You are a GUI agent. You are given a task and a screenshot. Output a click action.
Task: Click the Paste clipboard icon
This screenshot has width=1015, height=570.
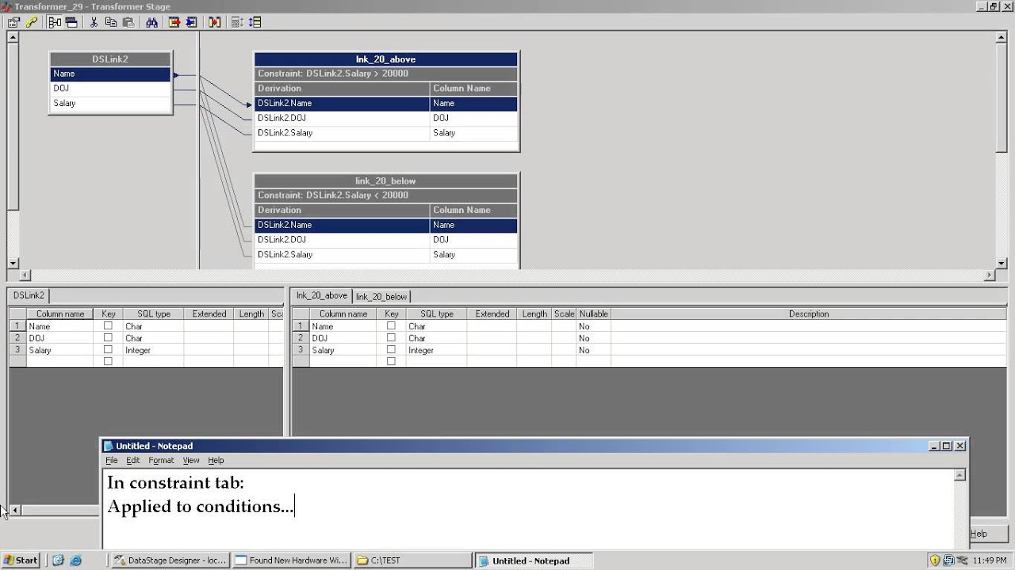tap(128, 22)
